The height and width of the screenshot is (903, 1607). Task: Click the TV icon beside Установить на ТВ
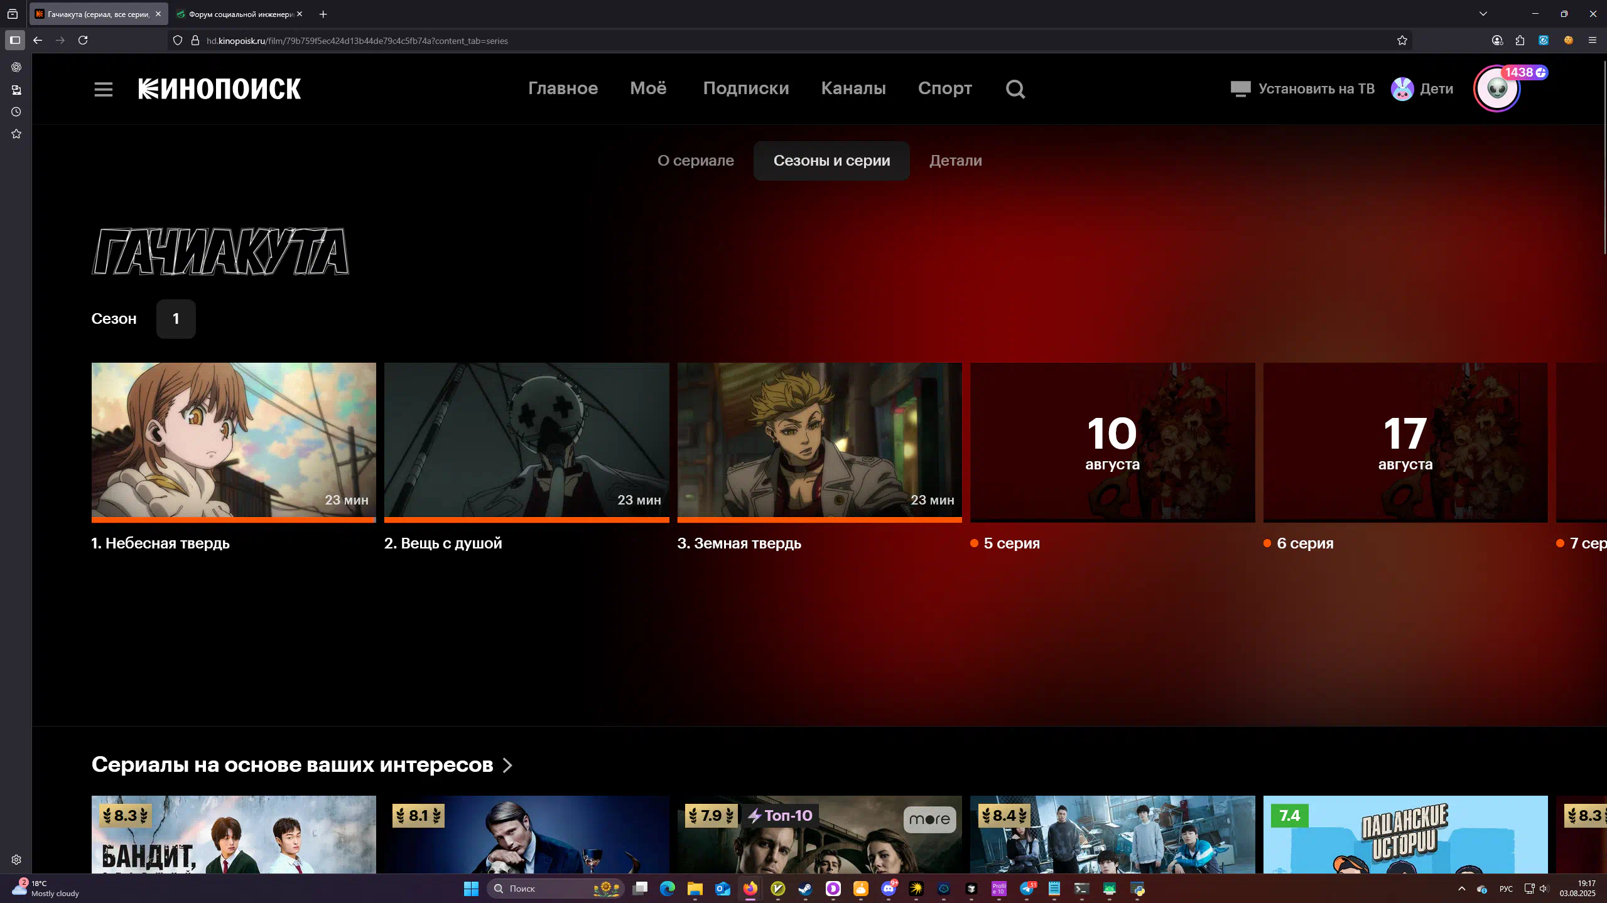click(x=1240, y=89)
